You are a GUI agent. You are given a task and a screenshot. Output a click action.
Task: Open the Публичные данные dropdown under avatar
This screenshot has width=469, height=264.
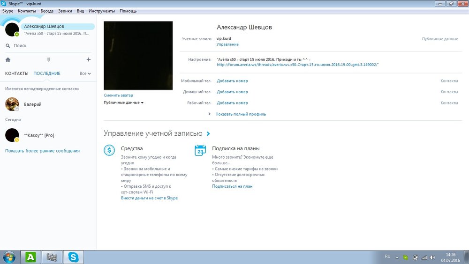124,103
